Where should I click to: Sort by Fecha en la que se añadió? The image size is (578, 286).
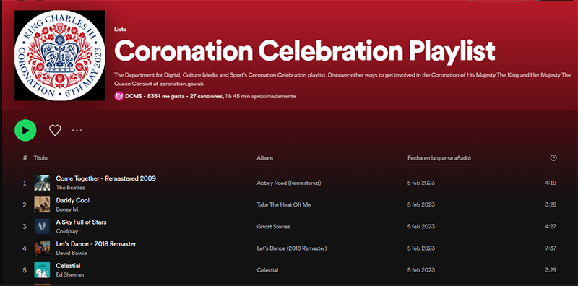[439, 157]
